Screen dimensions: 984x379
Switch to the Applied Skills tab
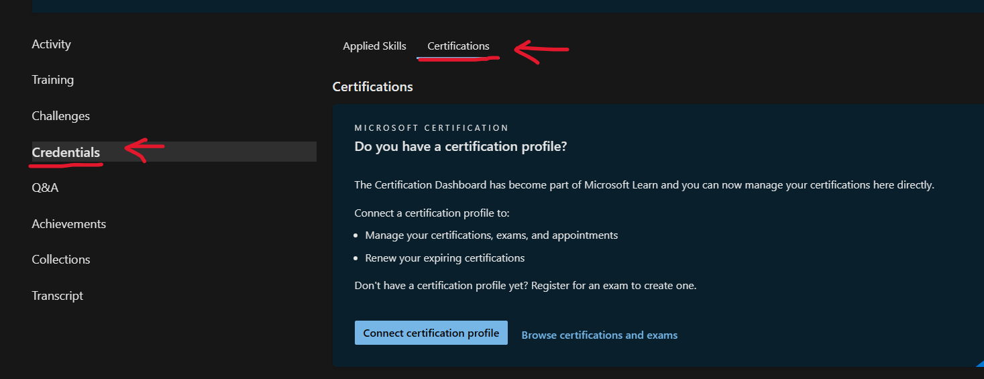pyautogui.click(x=374, y=46)
